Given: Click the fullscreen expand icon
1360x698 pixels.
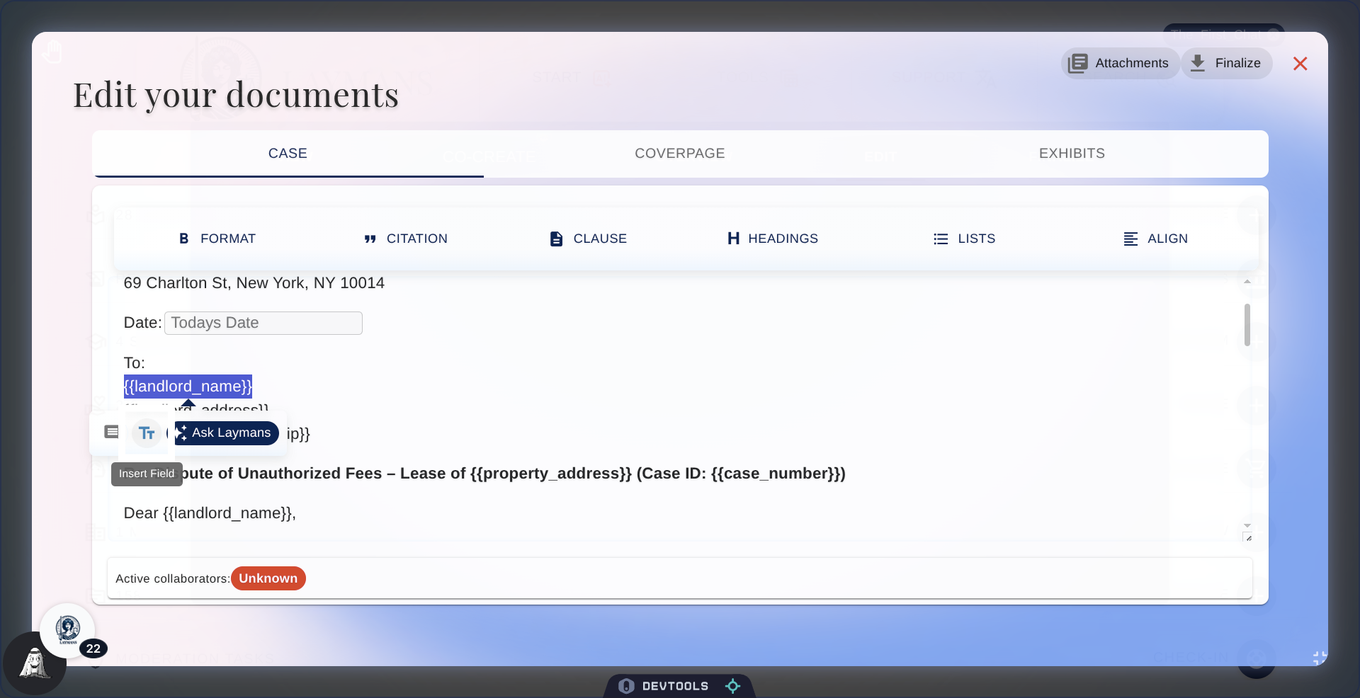Looking at the screenshot, I should [x=1317, y=658].
